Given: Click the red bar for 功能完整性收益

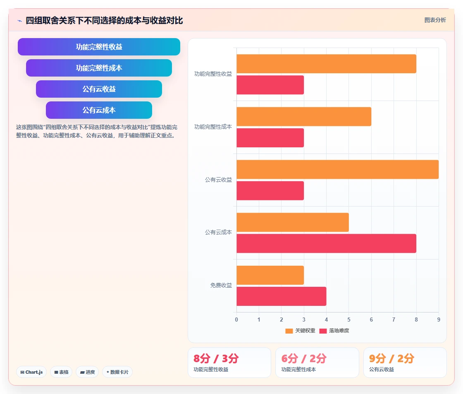Looking at the screenshot, I should tap(270, 85).
